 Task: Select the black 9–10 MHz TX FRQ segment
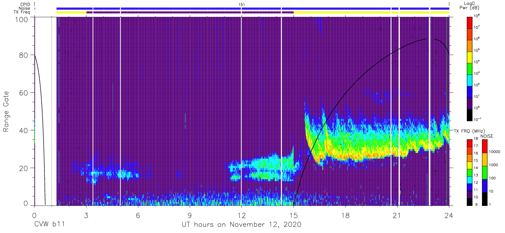tap(470, 201)
